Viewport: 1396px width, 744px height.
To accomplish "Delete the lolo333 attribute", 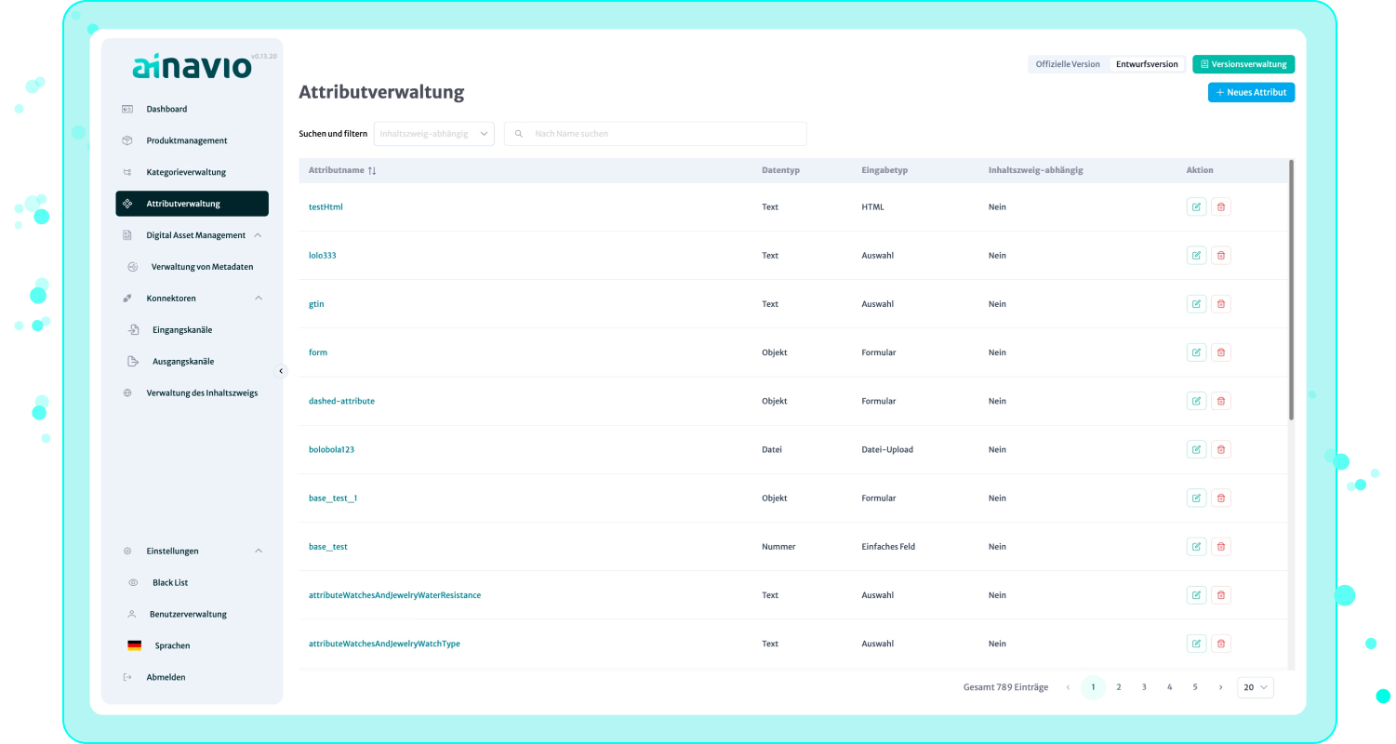I will 1221,255.
